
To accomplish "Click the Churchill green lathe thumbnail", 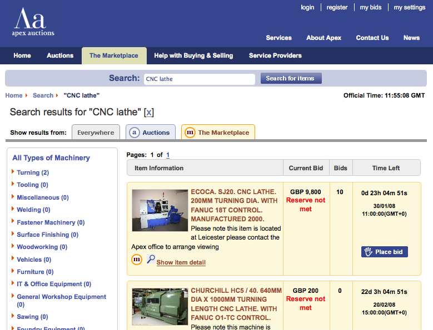I will click(x=160, y=307).
